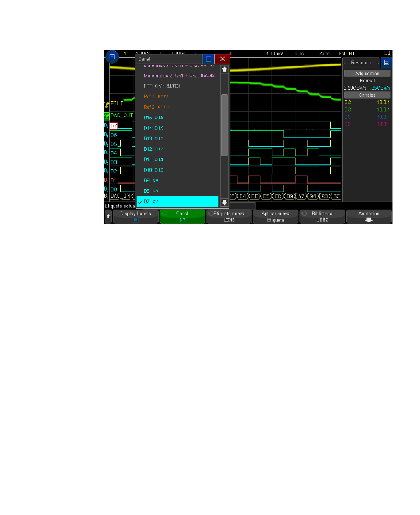Screen dimensions: 420x515
Task: Click channel 1 ground indicator next to FILT
Action: click(x=107, y=104)
